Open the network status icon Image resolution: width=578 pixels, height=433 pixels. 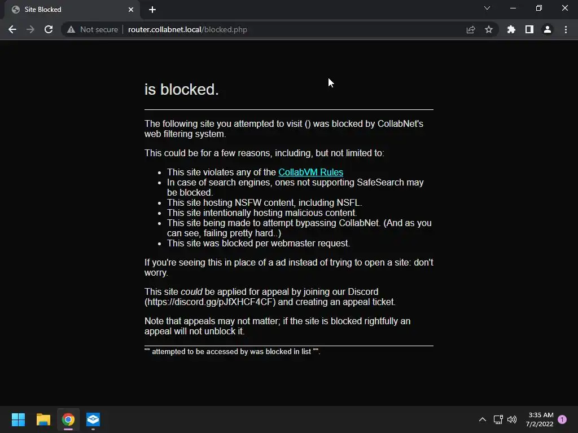tap(498, 419)
